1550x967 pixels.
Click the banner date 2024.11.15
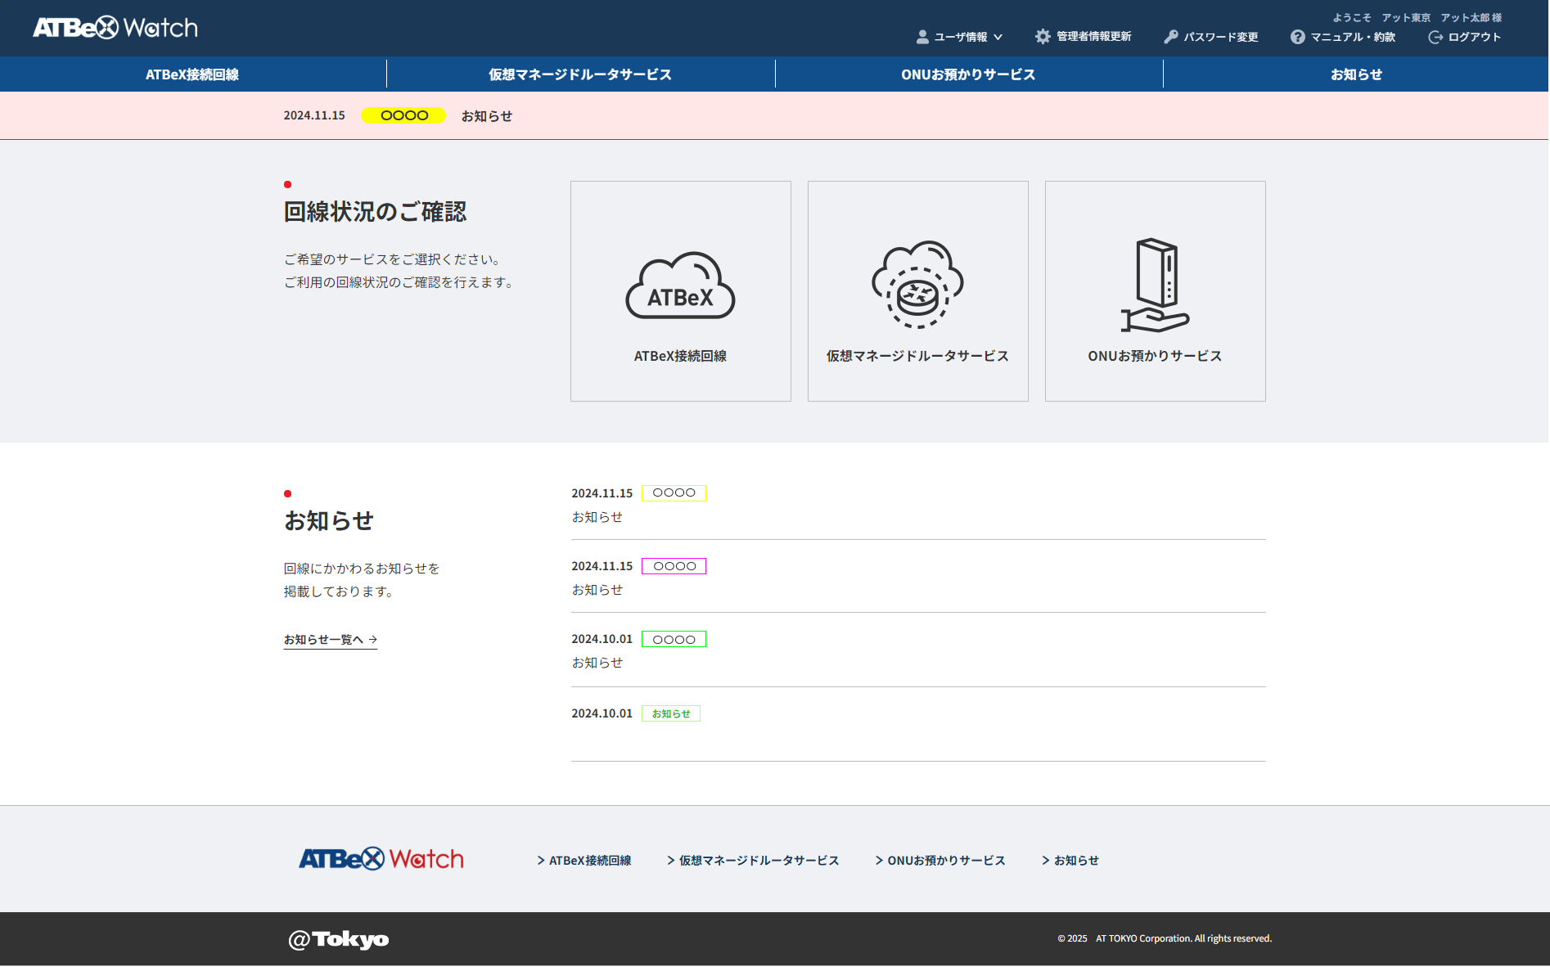[314, 115]
